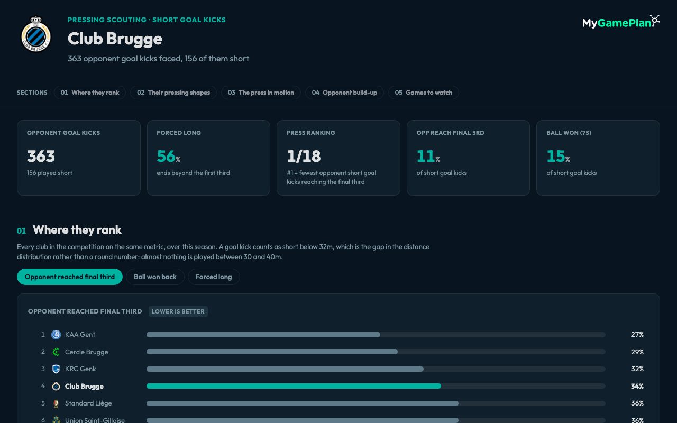This screenshot has width=677, height=423.
Task: Click Pressing Scouting · Short Goal Kicks label
Action: click(147, 20)
